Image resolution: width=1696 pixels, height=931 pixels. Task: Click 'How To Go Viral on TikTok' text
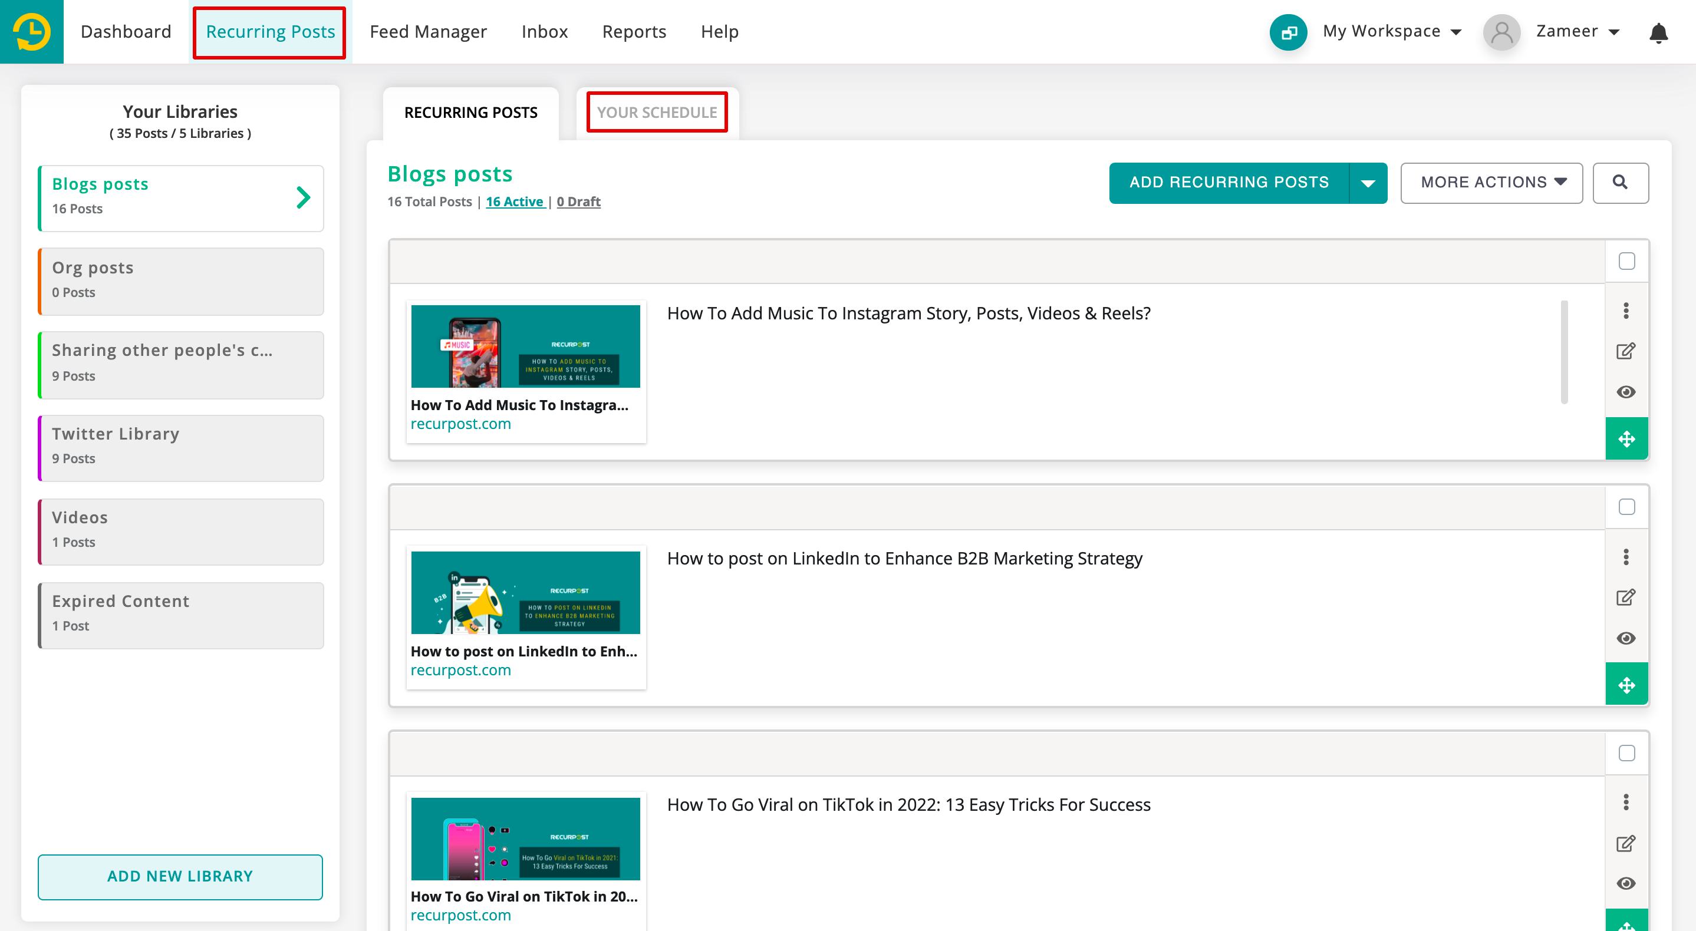coord(908,805)
